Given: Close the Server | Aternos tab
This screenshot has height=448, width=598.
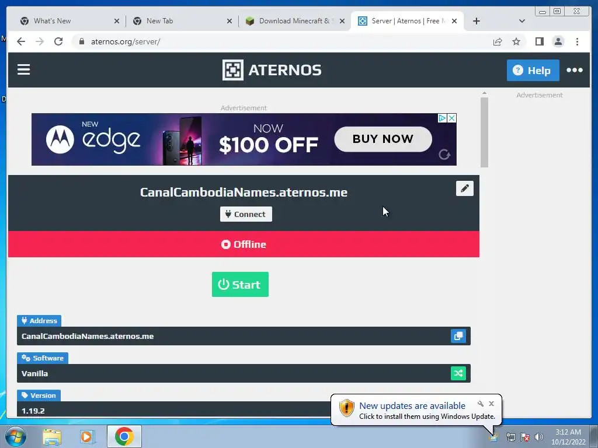Looking at the screenshot, I should (454, 22).
